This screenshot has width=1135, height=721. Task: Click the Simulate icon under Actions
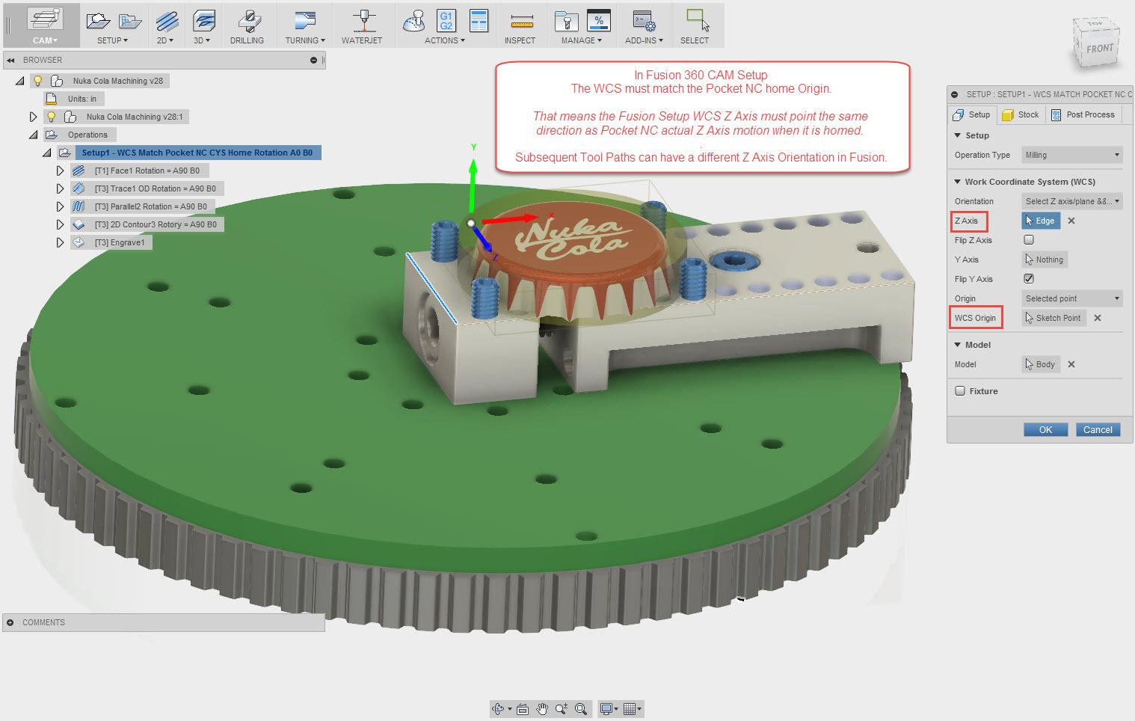pyautogui.click(x=413, y=21)
